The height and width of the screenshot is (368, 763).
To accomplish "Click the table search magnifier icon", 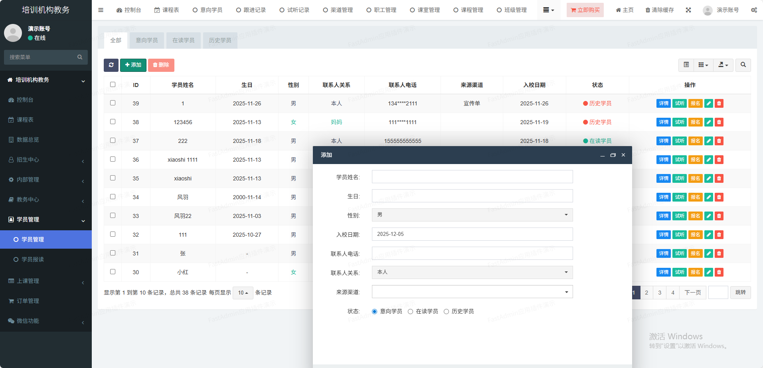I will tap(743, 65).
